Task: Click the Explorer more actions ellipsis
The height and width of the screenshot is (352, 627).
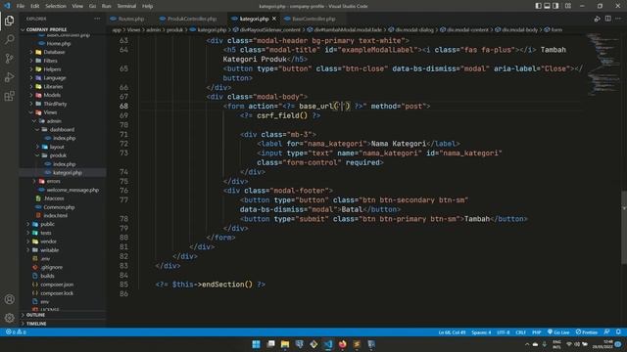Action: [x=97, y=19]
